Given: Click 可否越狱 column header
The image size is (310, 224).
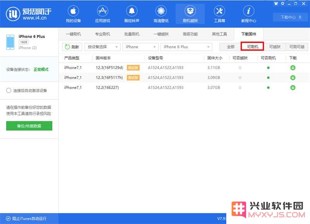Looking at the screenshot, I should [240, 58].
